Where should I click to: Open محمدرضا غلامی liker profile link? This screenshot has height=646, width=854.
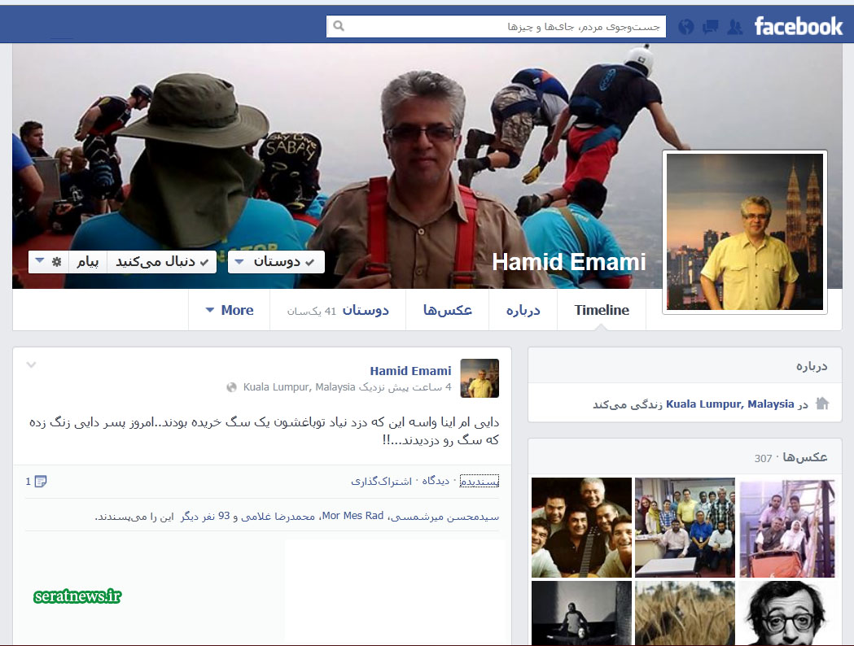pyautogui.click(x=278, y=516)
